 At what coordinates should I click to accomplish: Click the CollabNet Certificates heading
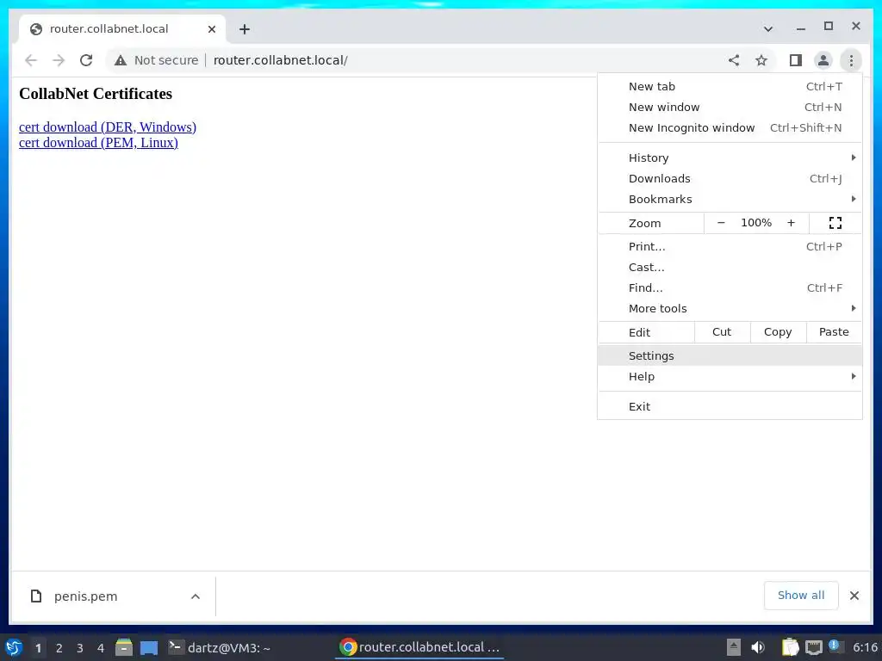click(x=96, y=94)
